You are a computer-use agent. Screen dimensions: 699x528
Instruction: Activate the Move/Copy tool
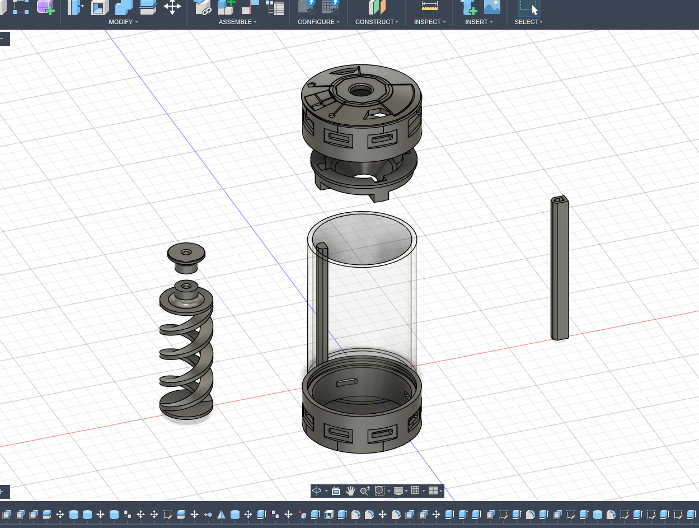(x=172, y=7)
